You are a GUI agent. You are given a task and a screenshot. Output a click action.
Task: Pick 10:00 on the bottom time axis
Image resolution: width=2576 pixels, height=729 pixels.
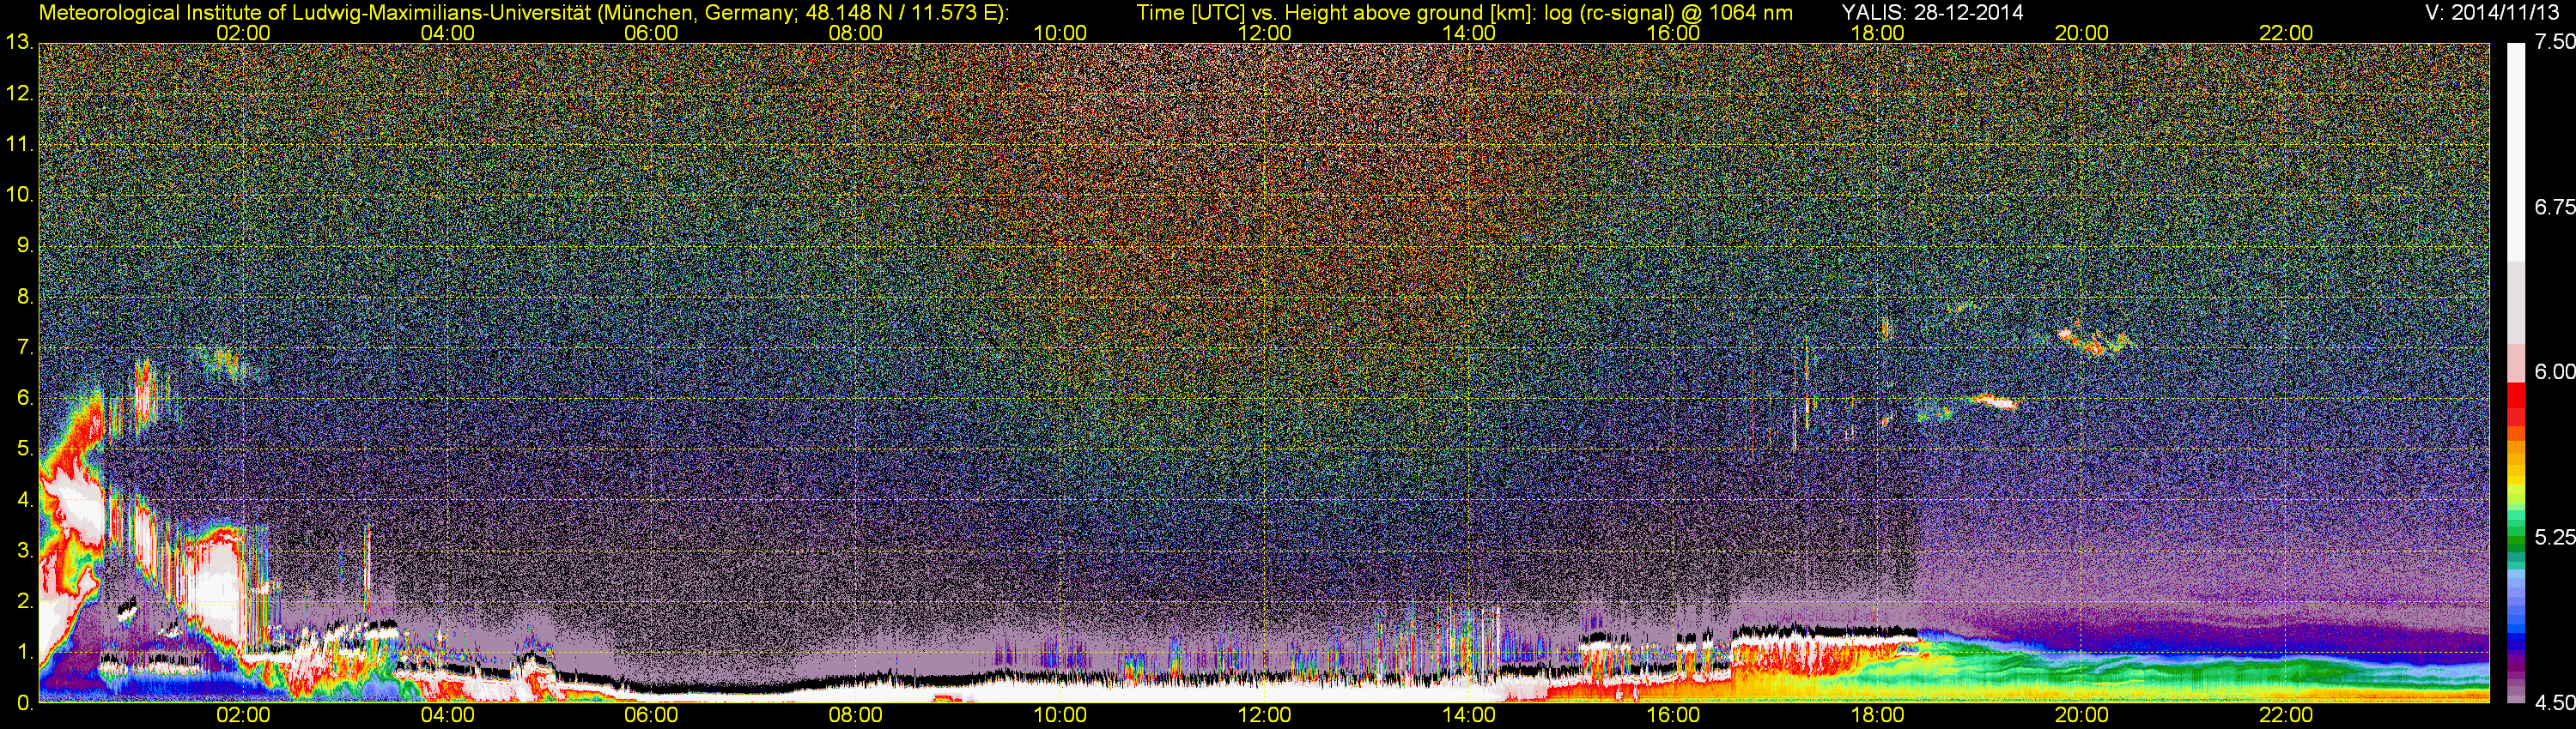[x=1060, y=716]
